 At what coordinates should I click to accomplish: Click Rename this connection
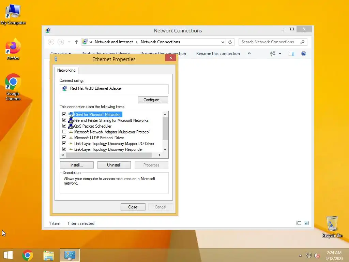click(x=218, y=54)
